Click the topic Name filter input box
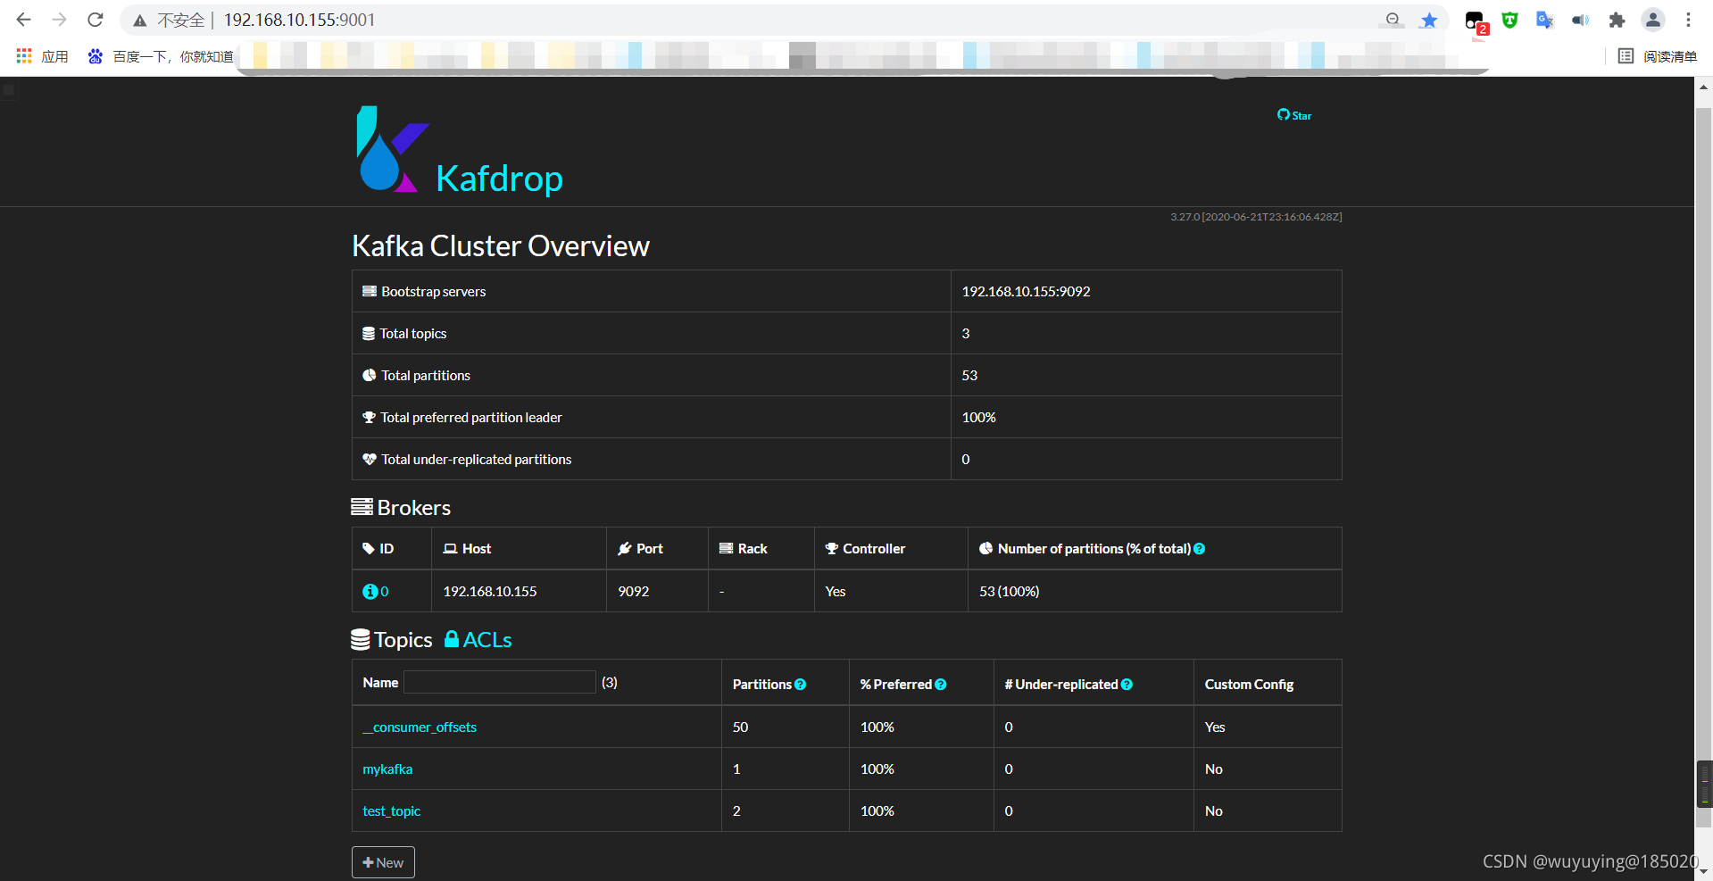Screen dimensions: 1713x881 [499, 681]
